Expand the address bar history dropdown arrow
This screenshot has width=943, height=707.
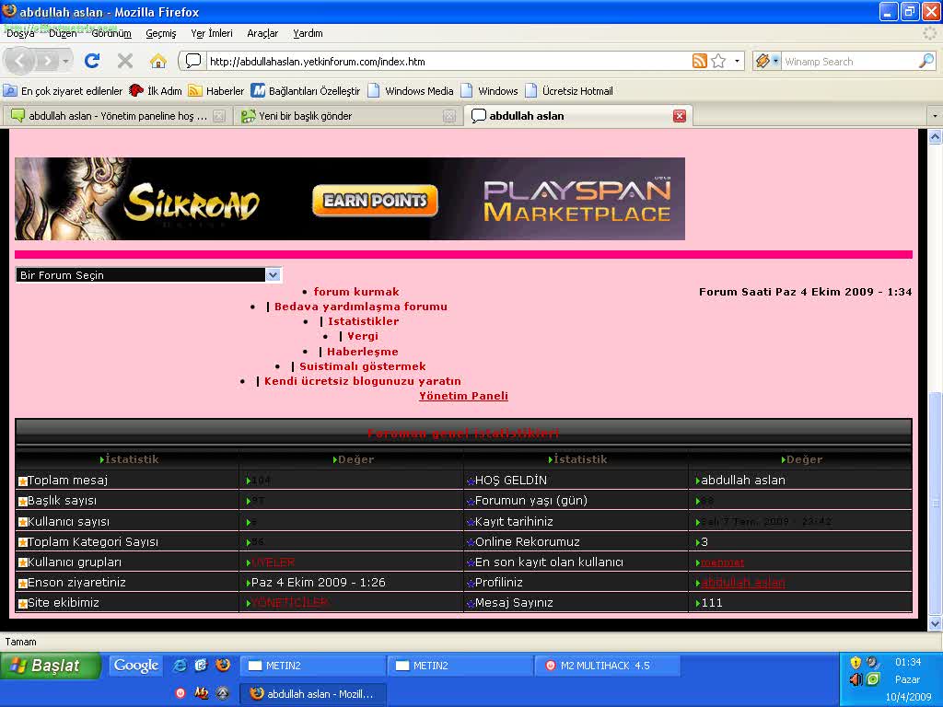[x=738, y=61]
